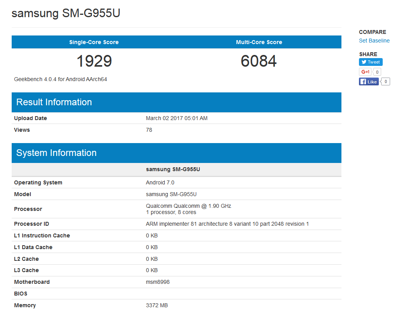Click the samsung SM-G955U column header
Image resolution: width=401 pixels, height=315 pixels.
pos(173,169)
